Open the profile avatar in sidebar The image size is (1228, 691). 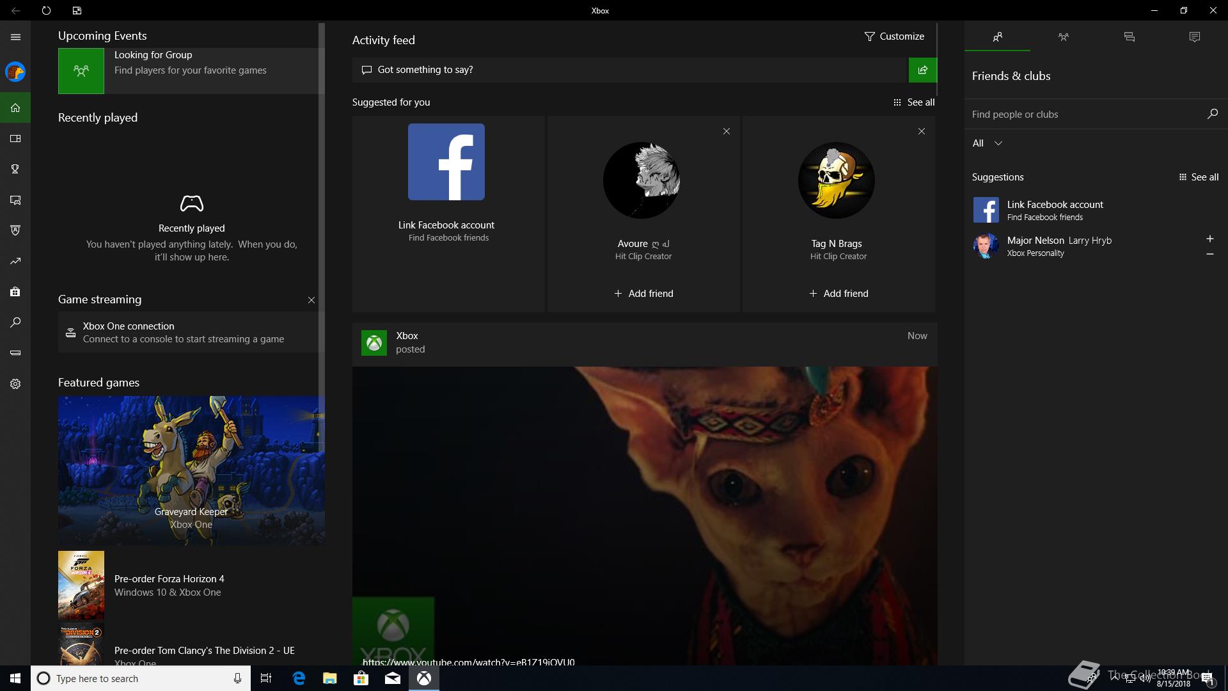coord(15,72)
